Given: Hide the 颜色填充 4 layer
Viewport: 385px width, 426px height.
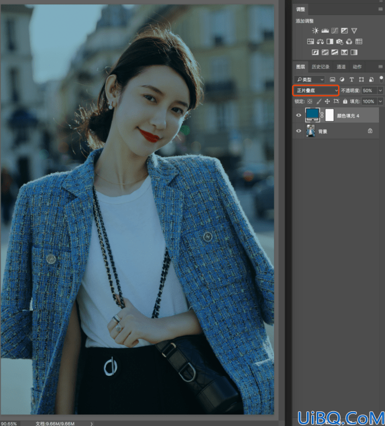Looking at the screenshot, I should [x=299, y=115].
